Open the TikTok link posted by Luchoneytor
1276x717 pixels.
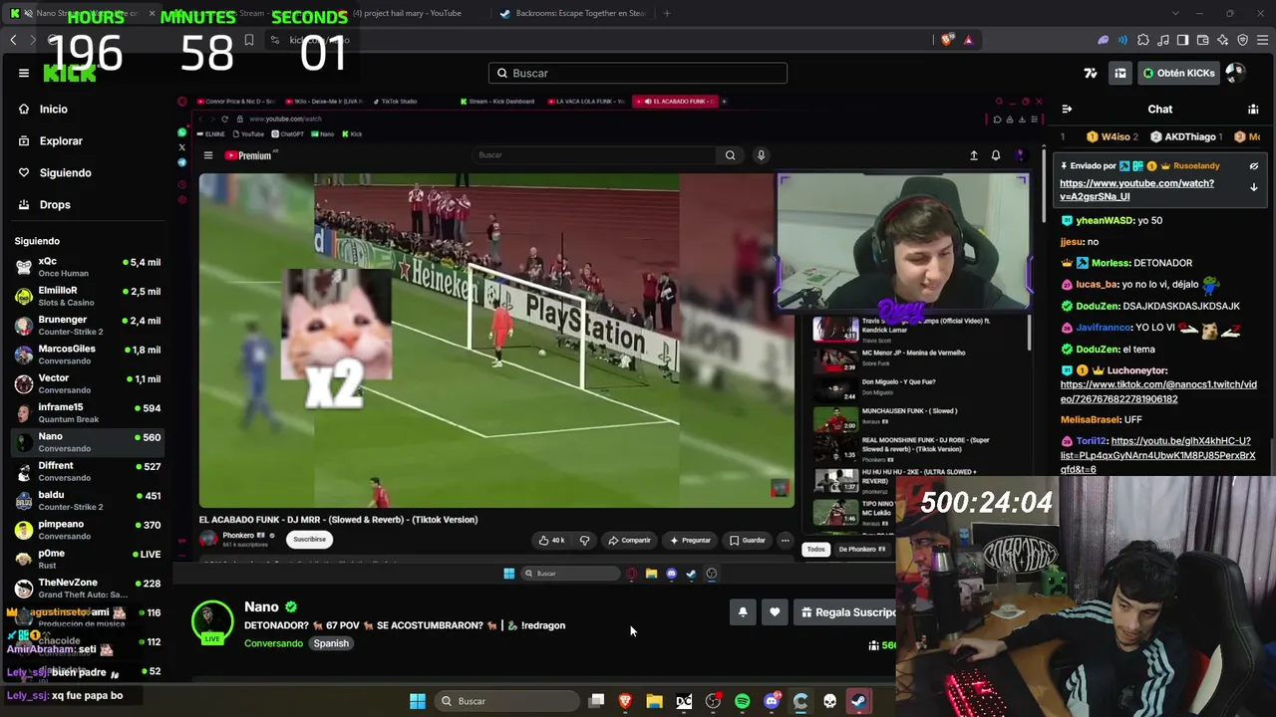[1158, 391]
